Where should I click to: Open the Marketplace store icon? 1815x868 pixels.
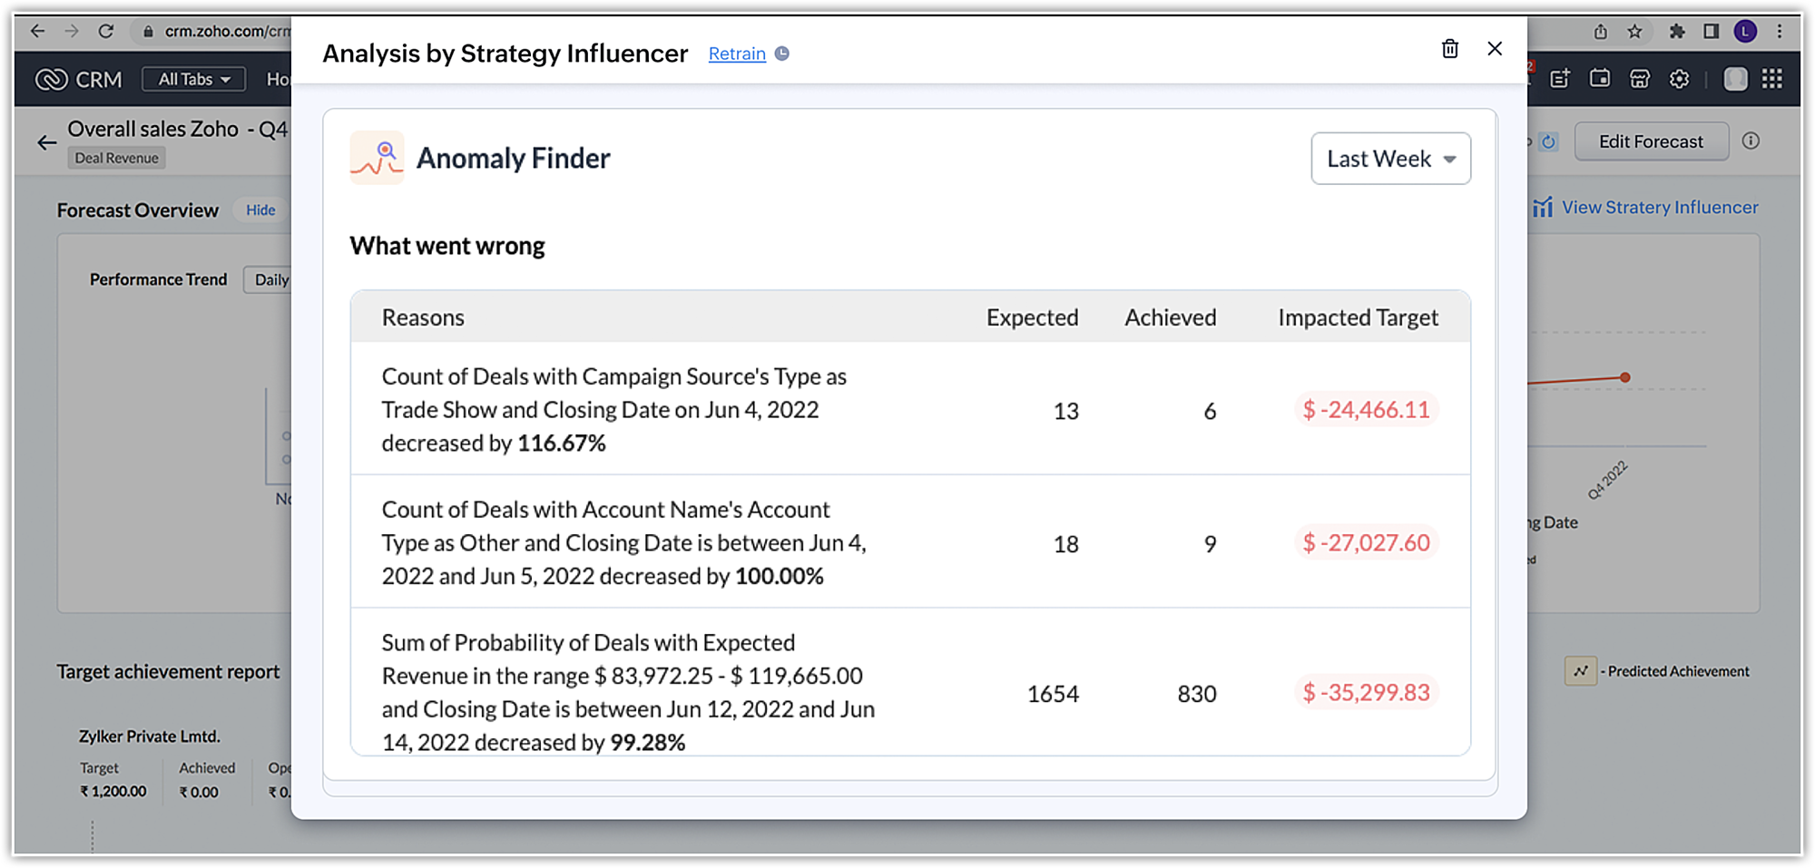coord(1639,80)
